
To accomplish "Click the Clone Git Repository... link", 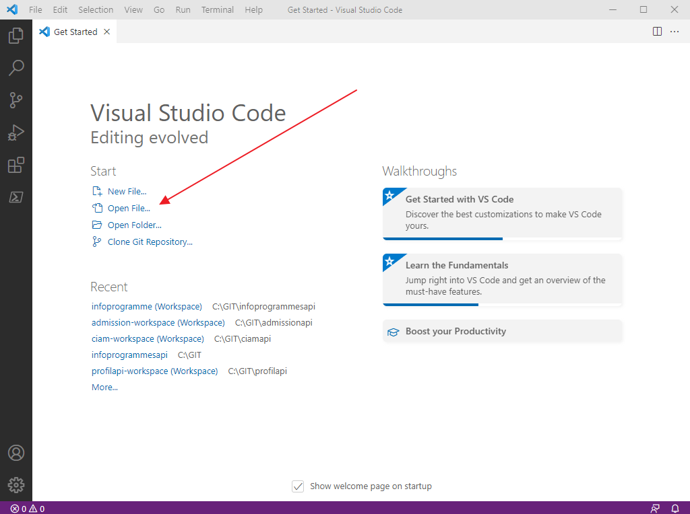I will tap(150, 242).
